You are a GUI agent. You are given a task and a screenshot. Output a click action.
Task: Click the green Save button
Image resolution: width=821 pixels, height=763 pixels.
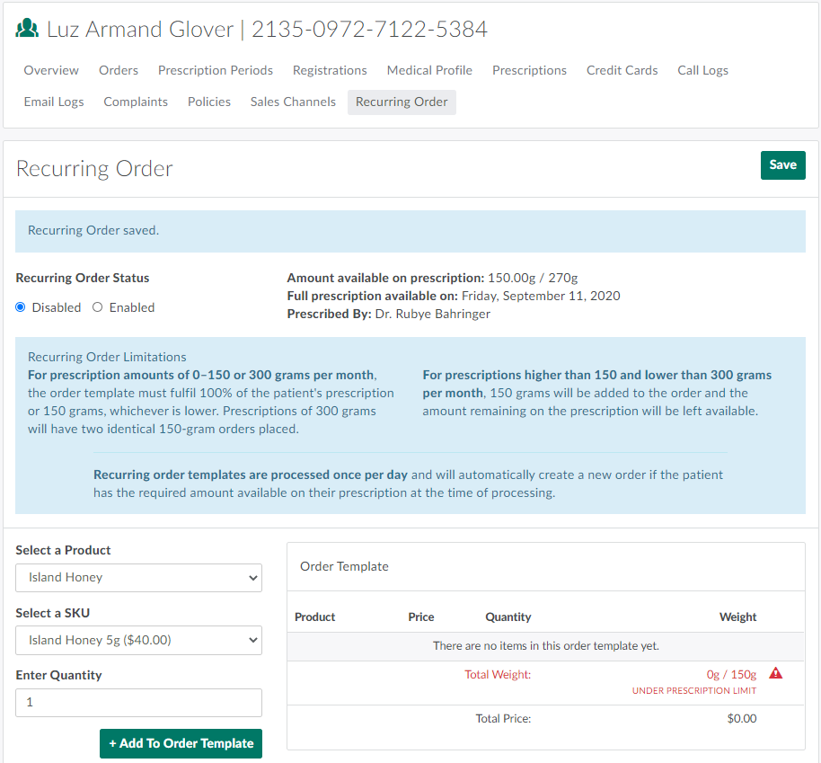[782, 165]
